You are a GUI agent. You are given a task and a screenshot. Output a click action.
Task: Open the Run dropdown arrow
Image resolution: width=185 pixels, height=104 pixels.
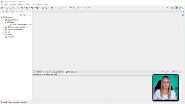pos(29,8)
